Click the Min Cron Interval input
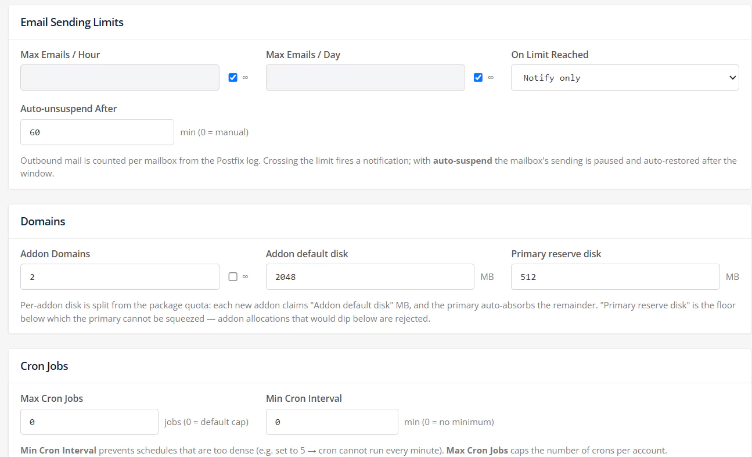Viewport: 752px width, 457px height. point(332,422)
